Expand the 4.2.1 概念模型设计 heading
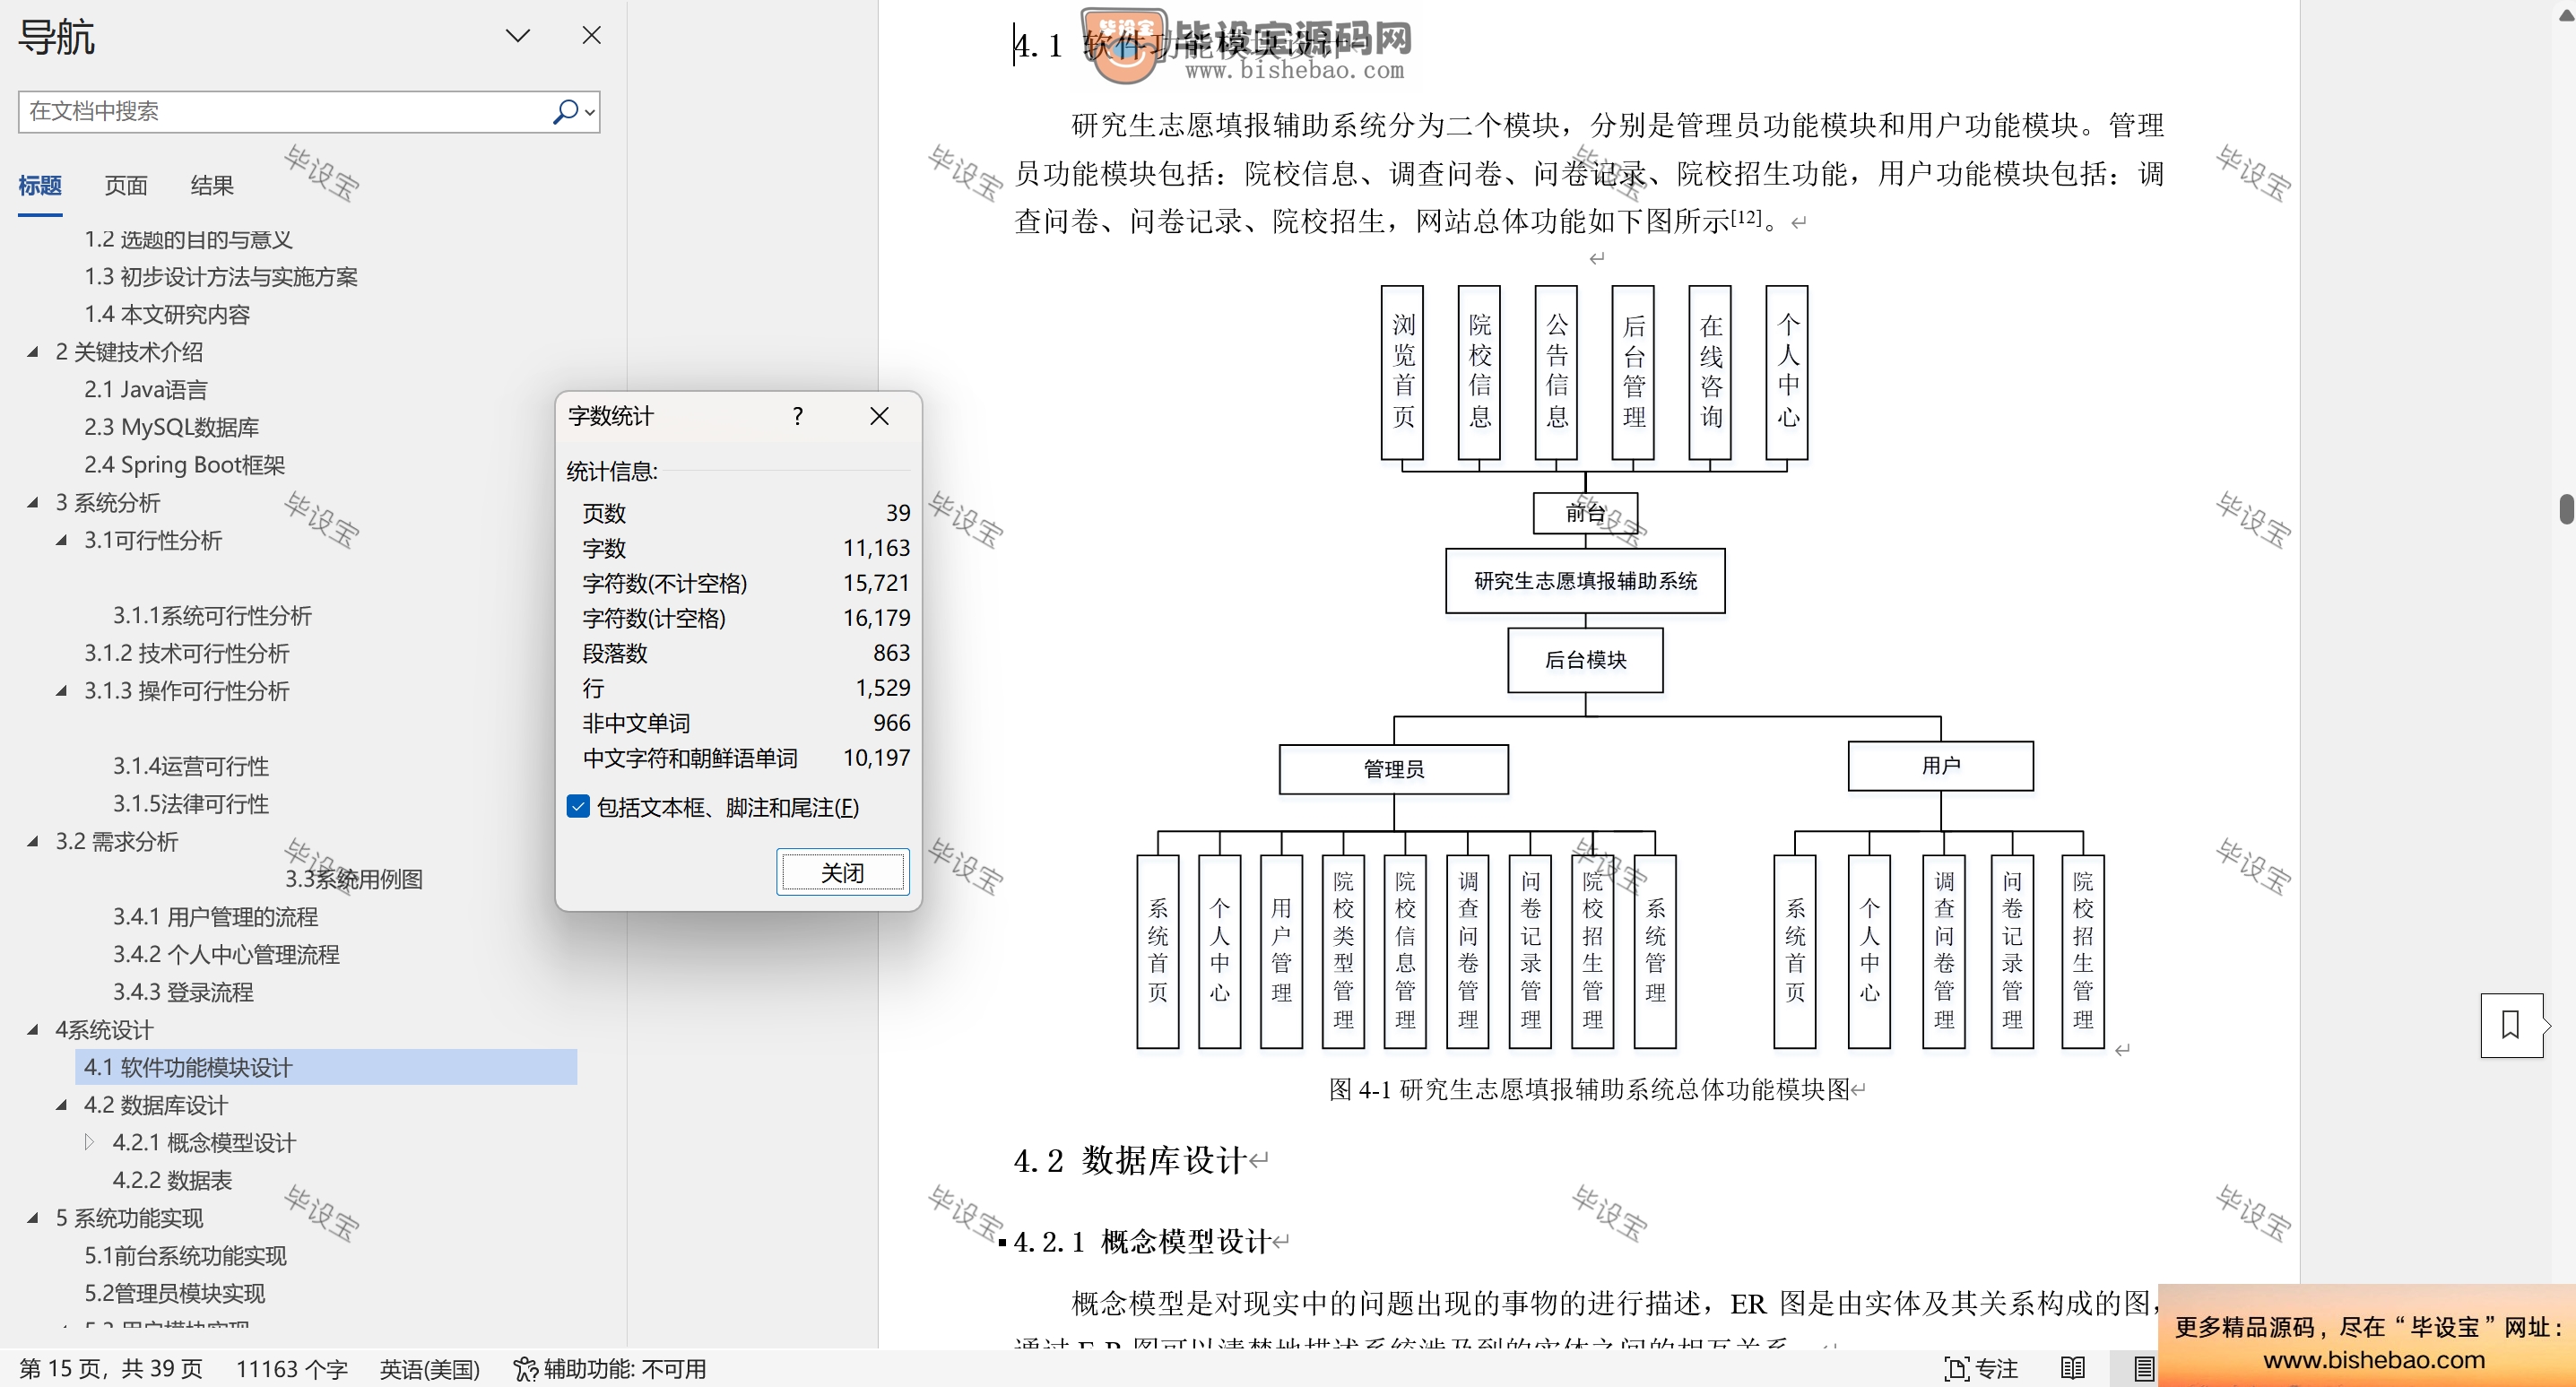This screenshot has height=1387, width=2576. click(89, 1142)
